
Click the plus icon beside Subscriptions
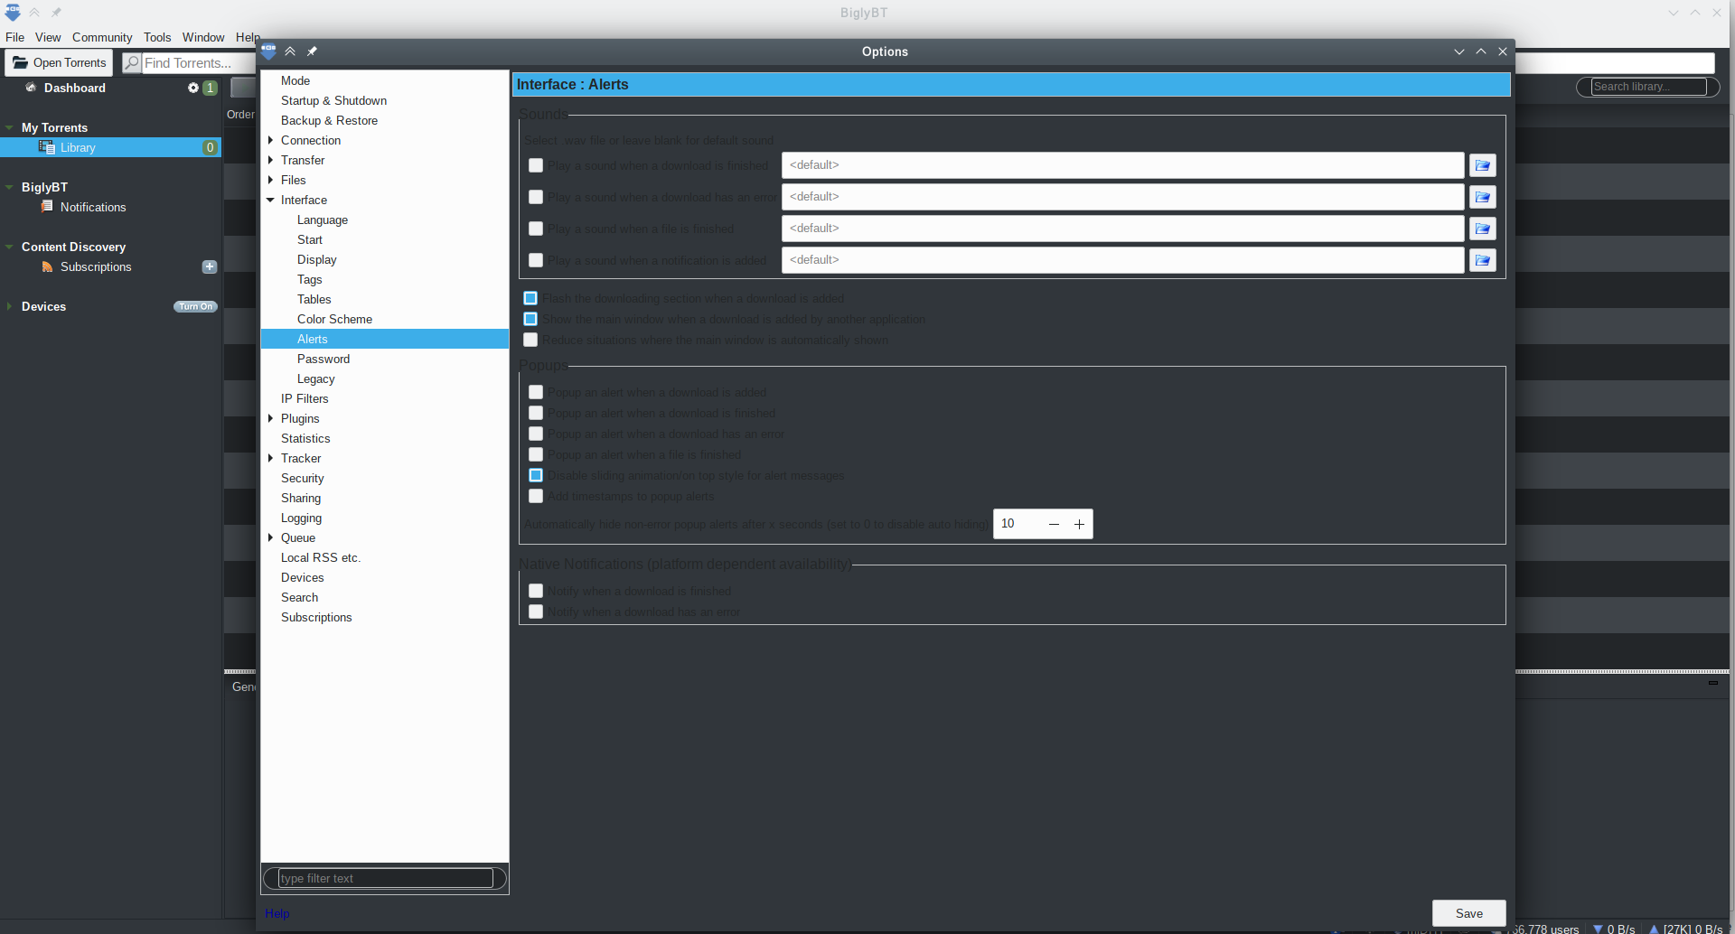pyautogui.click(x=209, y=266)
